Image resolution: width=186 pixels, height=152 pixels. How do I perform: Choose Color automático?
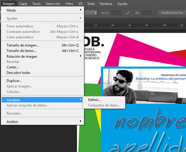[43, 37]
